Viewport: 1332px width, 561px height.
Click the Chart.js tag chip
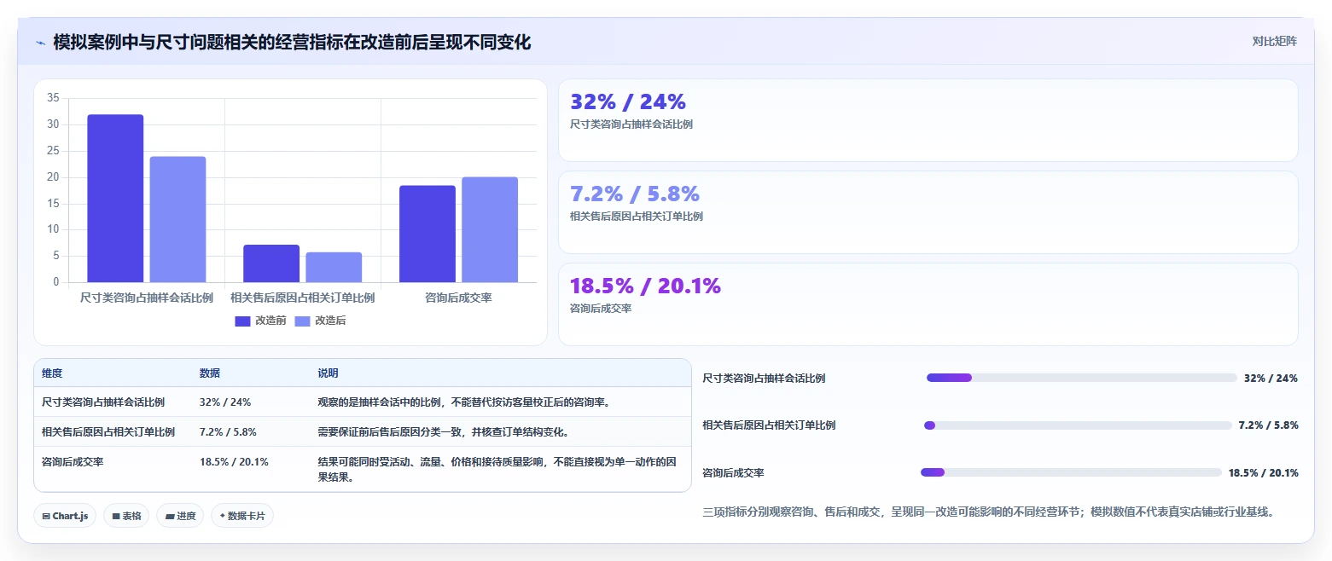click(65, 516)
